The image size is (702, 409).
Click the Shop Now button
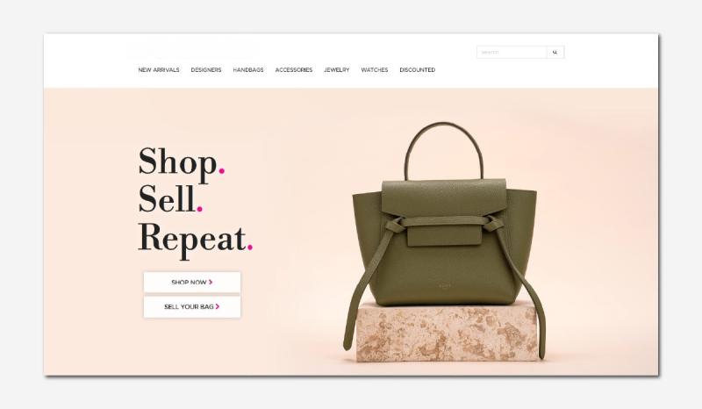click(192, 283)
